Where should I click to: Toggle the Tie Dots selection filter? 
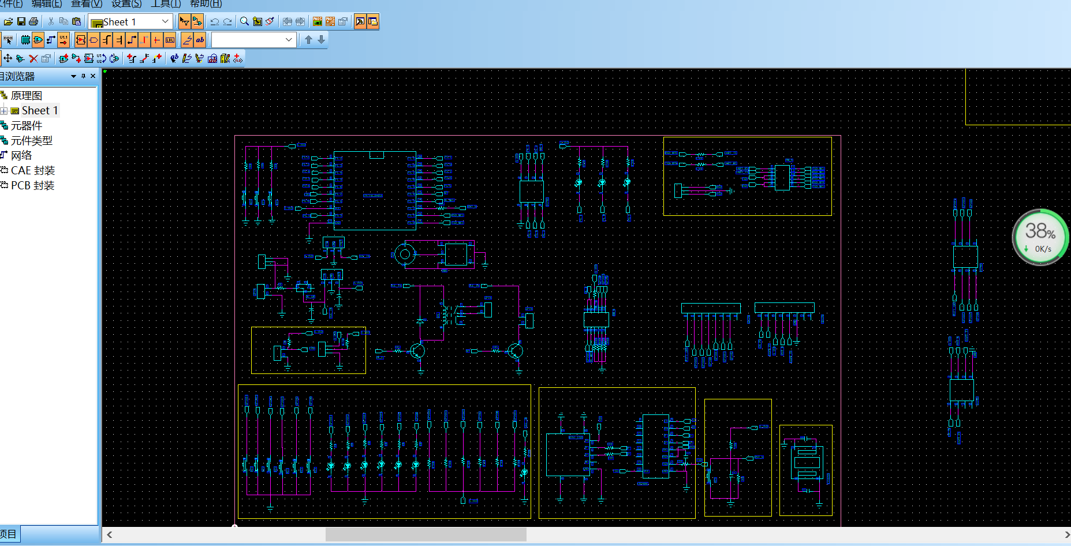(157, 40)
